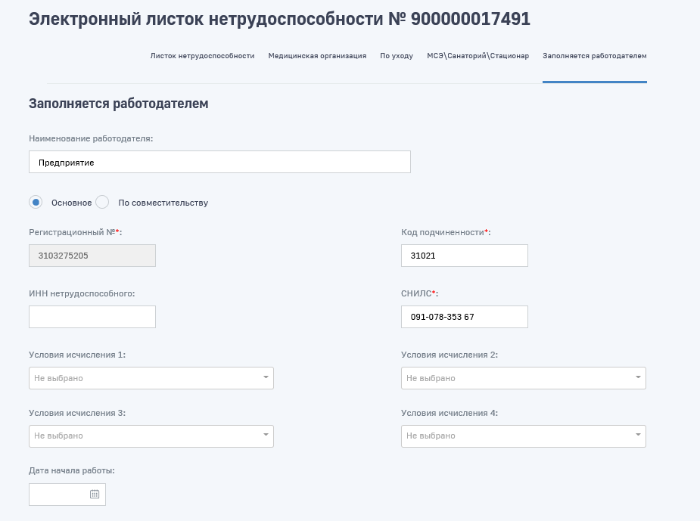Viewport: 700px width, 521px height.
Task: Focus the Код подчиненности field
Action: pyautogui.click(x=464, y=256)
